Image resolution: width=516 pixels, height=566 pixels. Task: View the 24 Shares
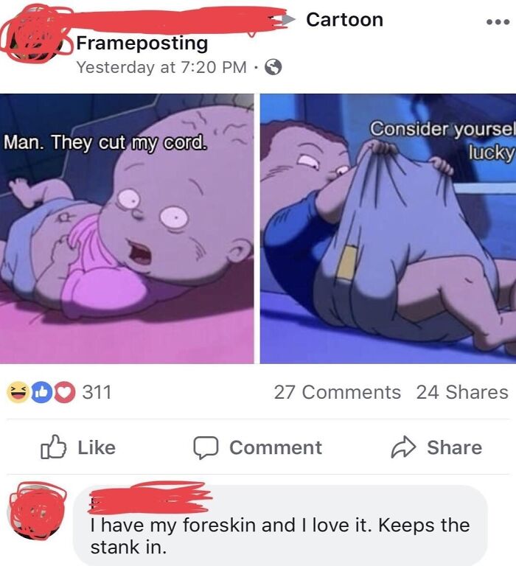click(x=462, y=392)
